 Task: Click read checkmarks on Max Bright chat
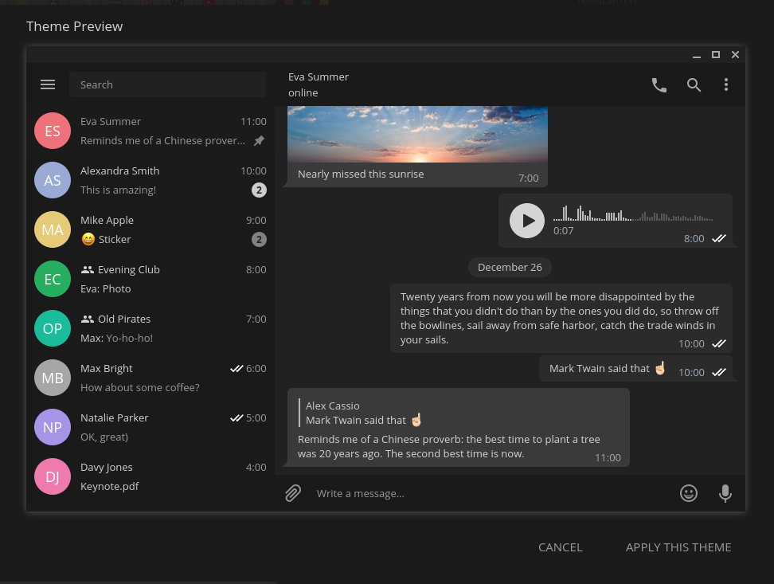pyautogui.click(x=236, y=369)
